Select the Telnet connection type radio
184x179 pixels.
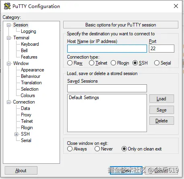pyautogui.click(x=91, y=63)
